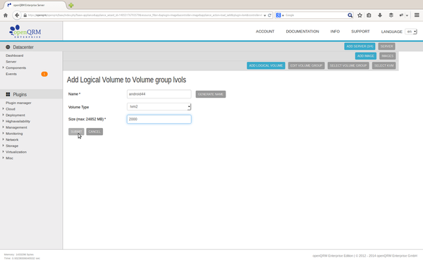The height and width of the screenshot is (263, 423).
Task: Submit the logical volume form
Action: [x=76, y=131]
